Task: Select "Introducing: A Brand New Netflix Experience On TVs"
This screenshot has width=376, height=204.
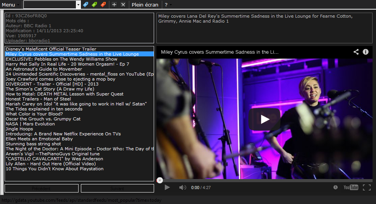Action: [x=79, y=134]
